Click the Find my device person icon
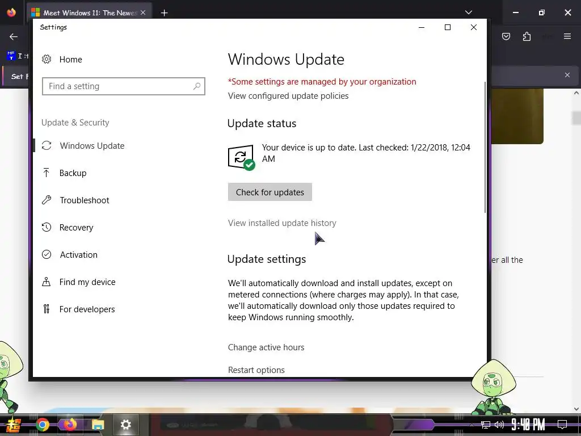This screenshot has height=436, width=581. [x=47, y=282]
